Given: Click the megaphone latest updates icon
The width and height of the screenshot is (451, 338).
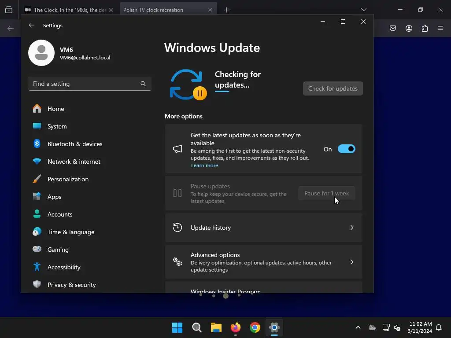Looking at the screenshot, I should 177,149.
